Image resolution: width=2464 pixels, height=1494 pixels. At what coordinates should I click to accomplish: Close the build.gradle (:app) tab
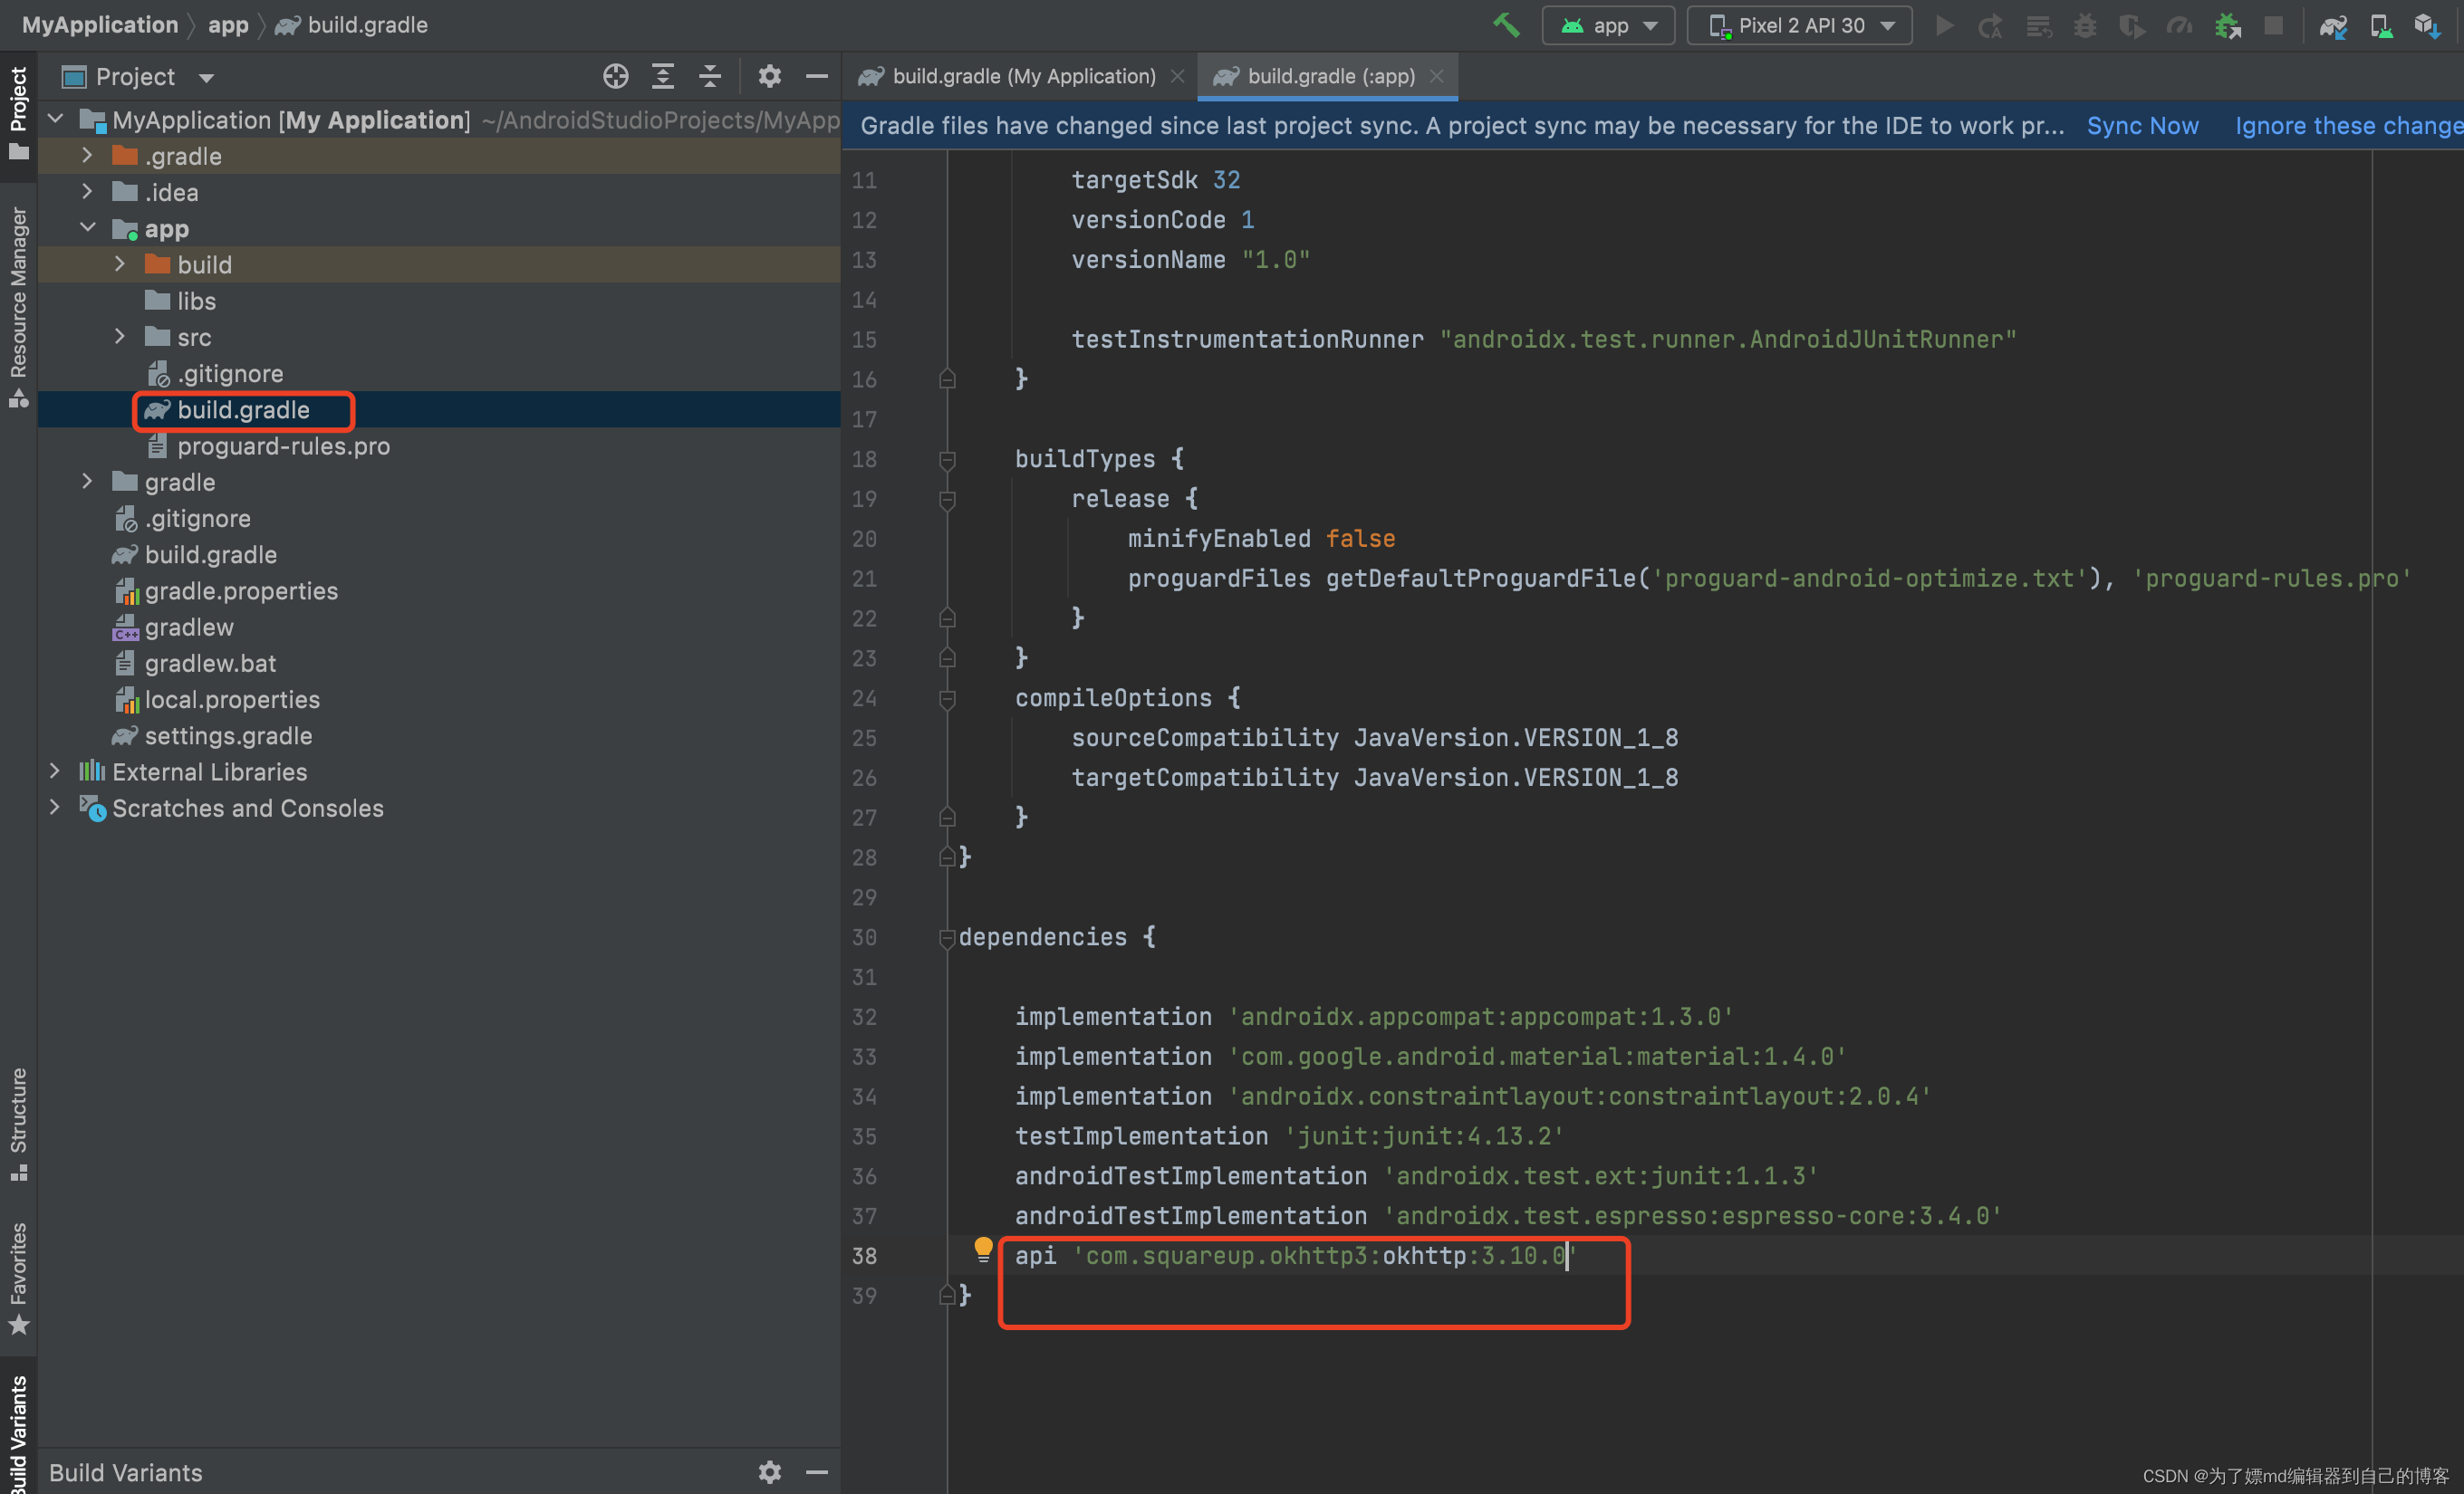[x=1436, y=76]
